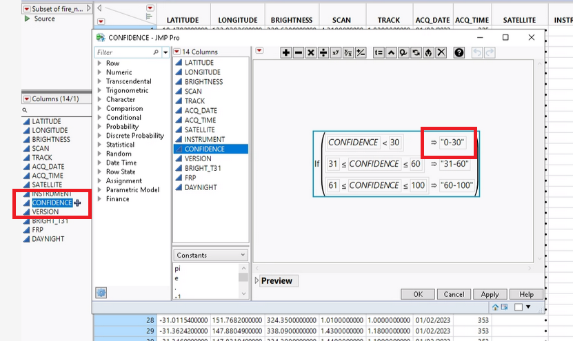Screen dimensions: 573x341
Task: Click the value 100 in the formula
Action: (418, 185)
